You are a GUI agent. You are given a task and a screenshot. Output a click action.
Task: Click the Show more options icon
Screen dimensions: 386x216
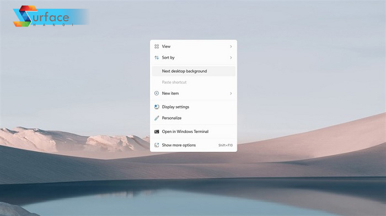point(157,145)
